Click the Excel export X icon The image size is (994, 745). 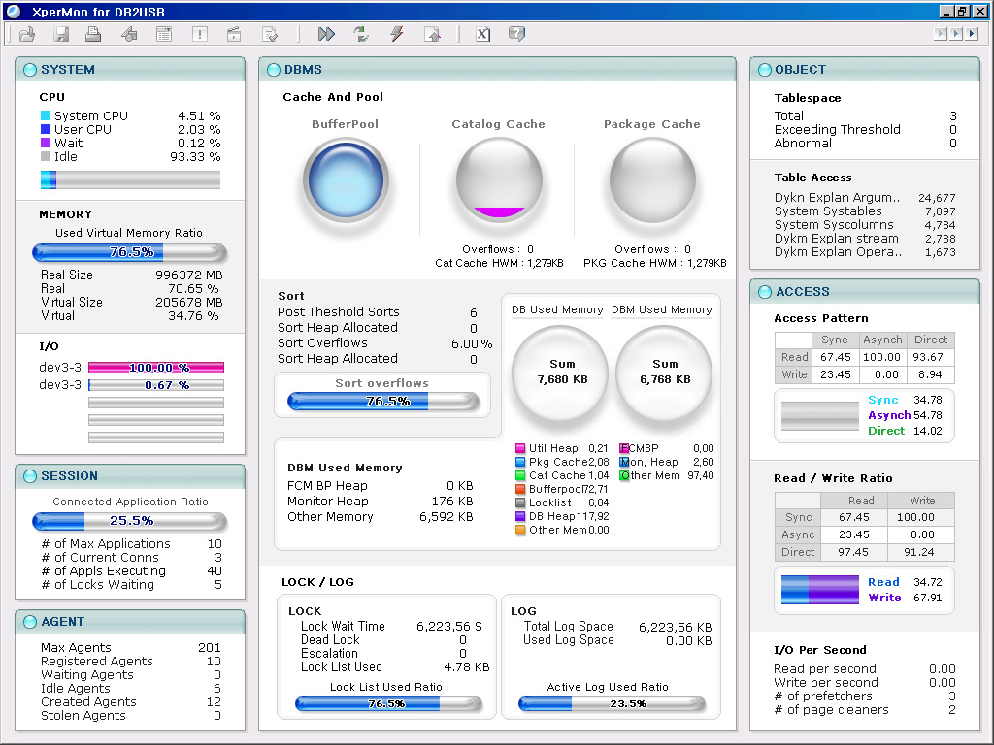(482, 34)
